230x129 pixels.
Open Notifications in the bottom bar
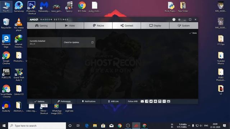[89, 101]
